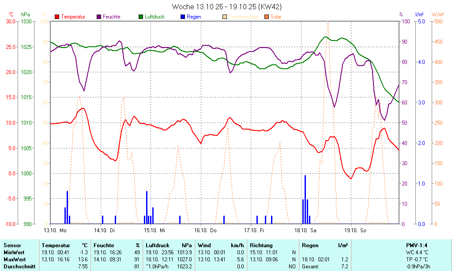Click the purple Feuchte legend swatch
This screenshot has width=452, height=271.
tap(99, 17)
